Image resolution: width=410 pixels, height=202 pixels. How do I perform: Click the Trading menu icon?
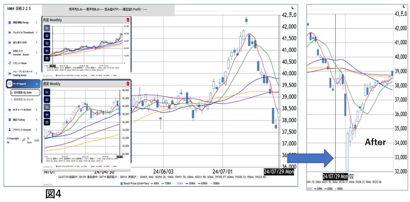(x=10, y=120)
